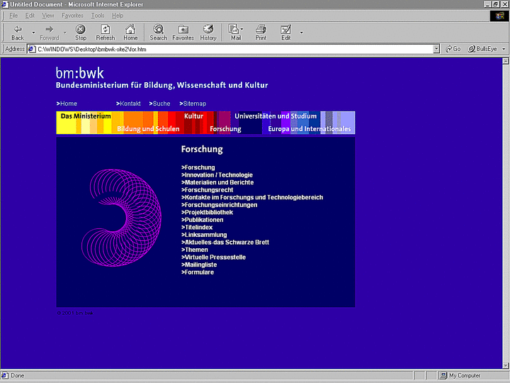Click the >Forschung list link
This screenshot has height=383, width=510.
(198, 167)
